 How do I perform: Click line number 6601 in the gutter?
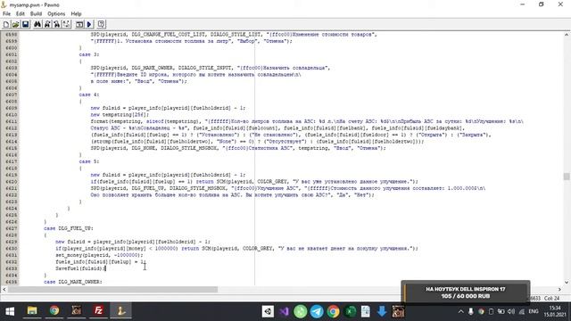click(x=12, y=54)
